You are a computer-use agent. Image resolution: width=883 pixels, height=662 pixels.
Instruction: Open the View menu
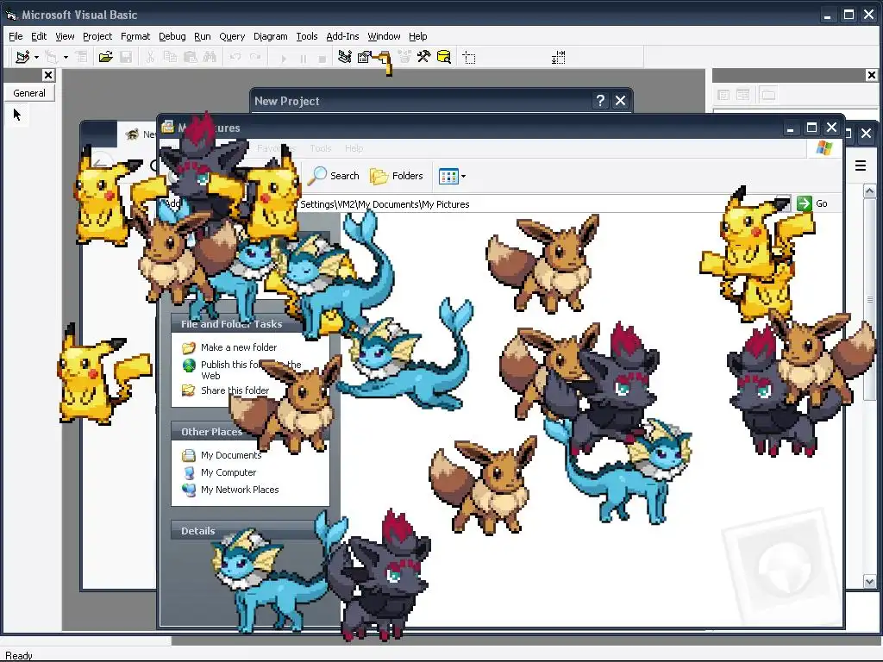tap(65, 36)
